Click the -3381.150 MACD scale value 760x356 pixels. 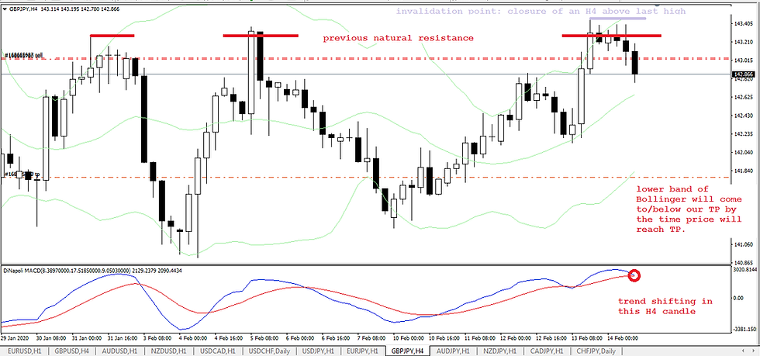[745, 328]
